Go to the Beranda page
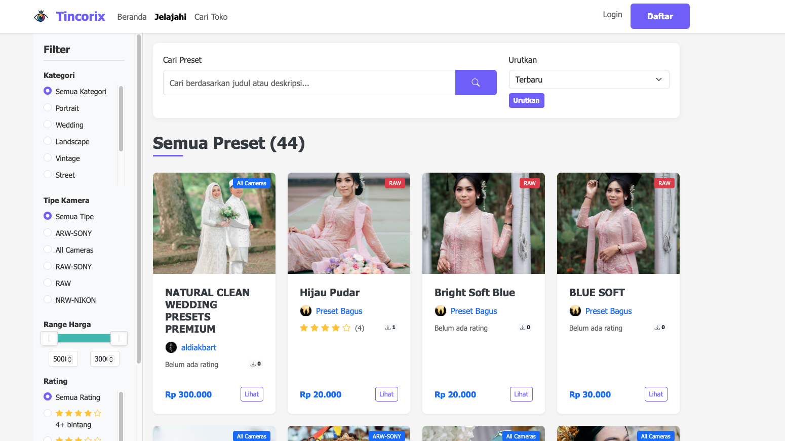785x441 pixels. pos(132,17)
